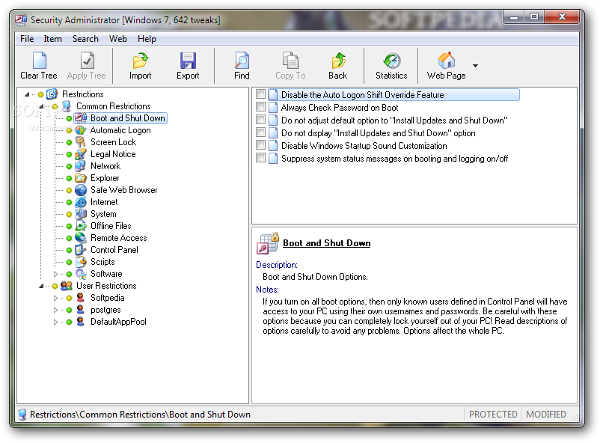The image size is (600, 443).
Task: Select the Software tree icon
Action: point(80,274)
